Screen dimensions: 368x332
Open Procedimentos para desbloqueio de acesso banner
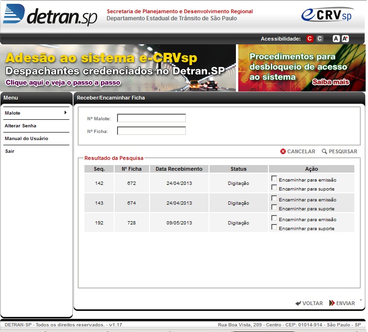click(x=302, y=68)
